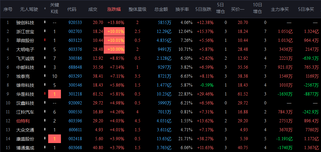Click the pin icon beside 埃泰克
321x152 pixels.
[x=45, y=76]
